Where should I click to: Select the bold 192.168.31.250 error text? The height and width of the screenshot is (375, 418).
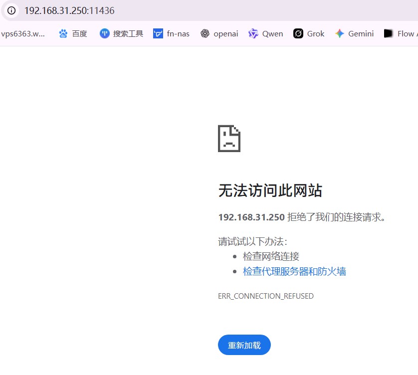(252, 217)
